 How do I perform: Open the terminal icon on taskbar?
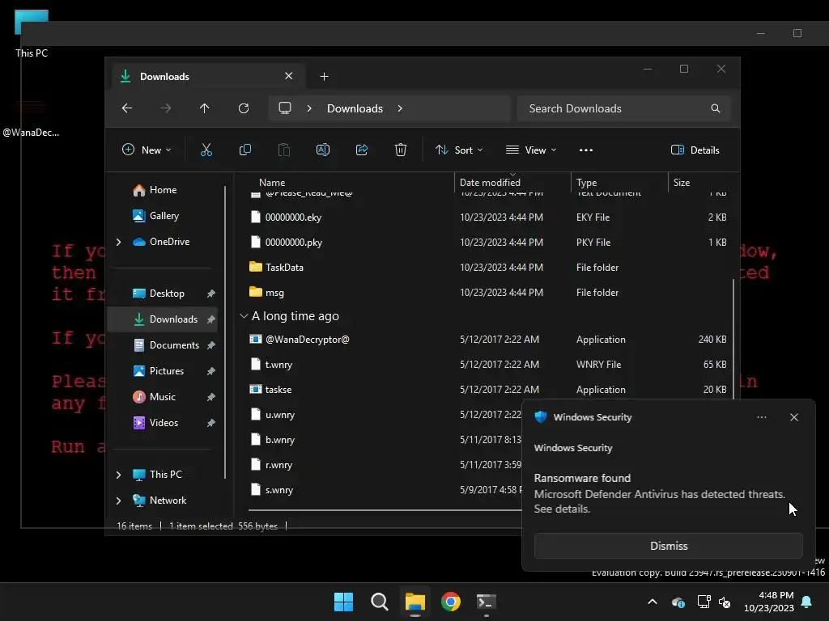point(487,602)
